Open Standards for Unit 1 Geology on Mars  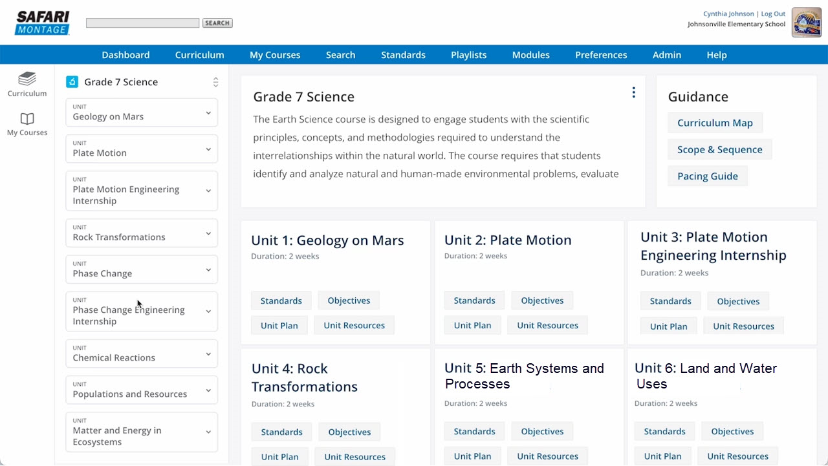click(281, 301)
